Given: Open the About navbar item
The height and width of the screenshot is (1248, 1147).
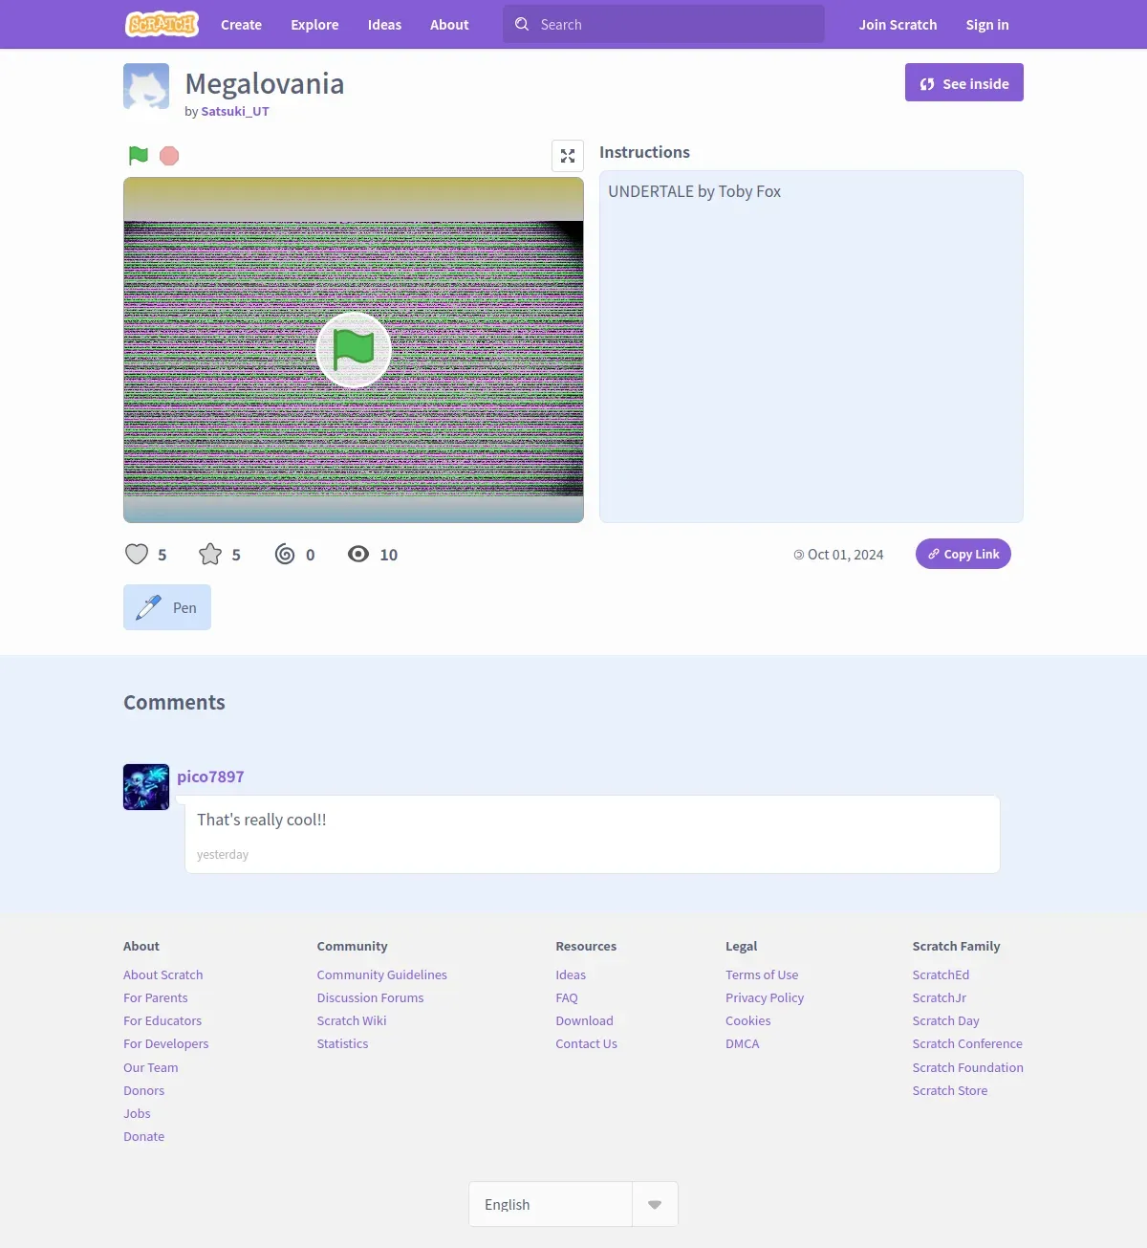Looking at the screenshot, I should pyautogui.click(x=449, y=25).
